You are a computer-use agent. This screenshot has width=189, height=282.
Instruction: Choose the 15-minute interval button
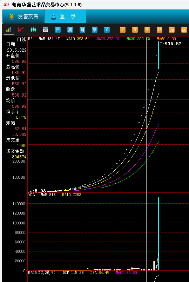click(x=160, y=30)
